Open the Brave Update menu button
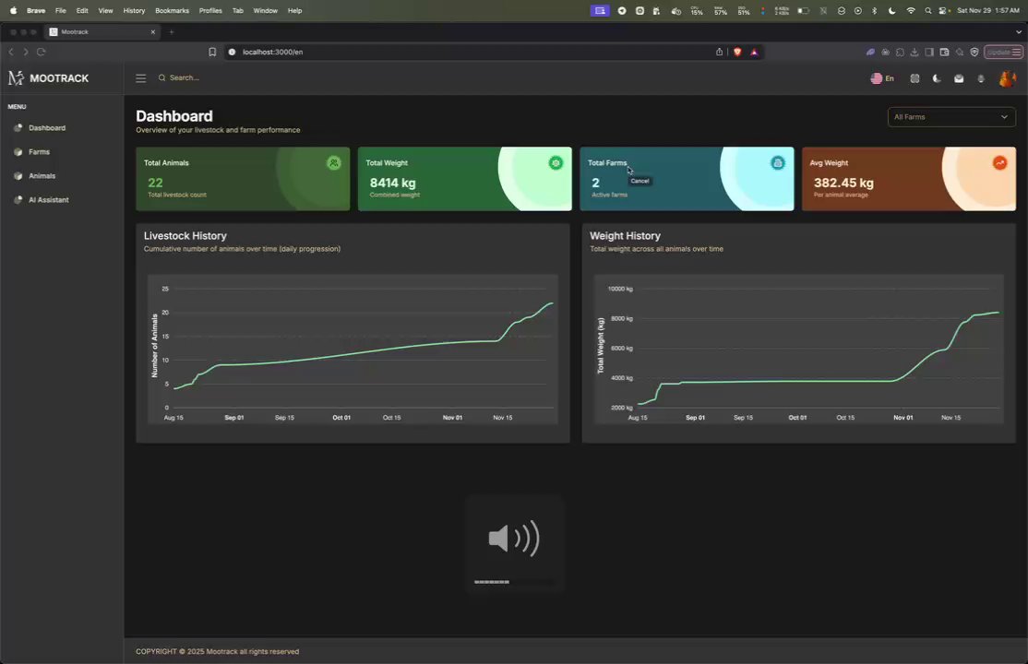1028x664 pixels. (x=1003, y=52)
